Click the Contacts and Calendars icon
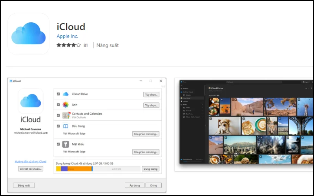This screenshot has height=196, width=314. (66, 115)
